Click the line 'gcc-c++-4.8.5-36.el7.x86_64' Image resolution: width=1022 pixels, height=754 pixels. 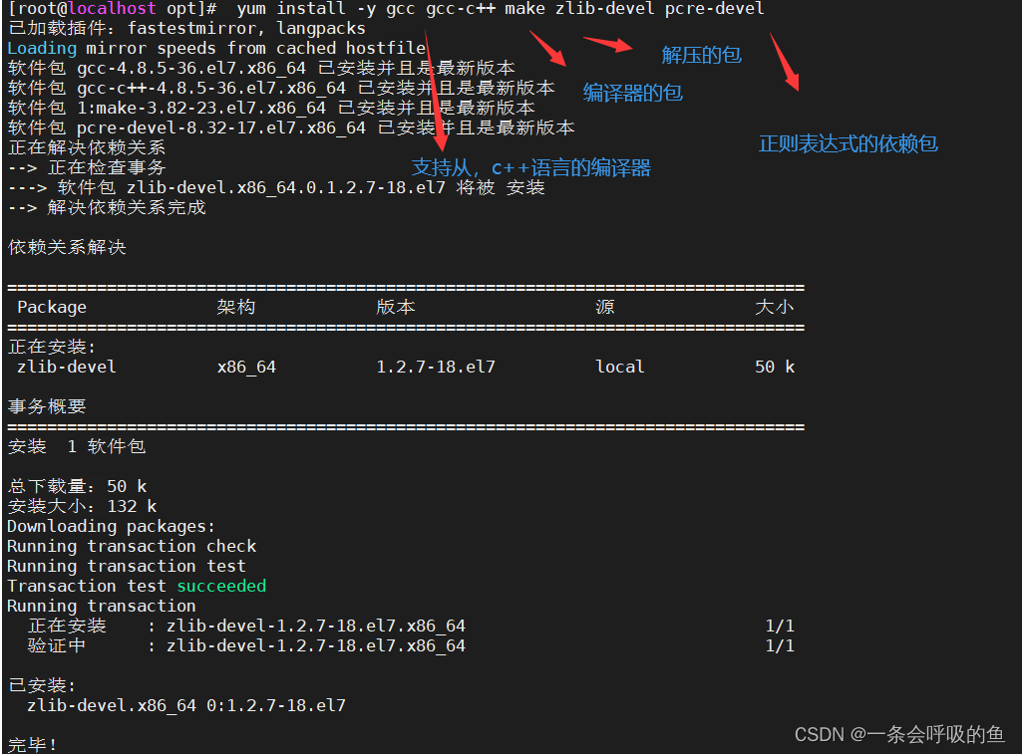281,88
